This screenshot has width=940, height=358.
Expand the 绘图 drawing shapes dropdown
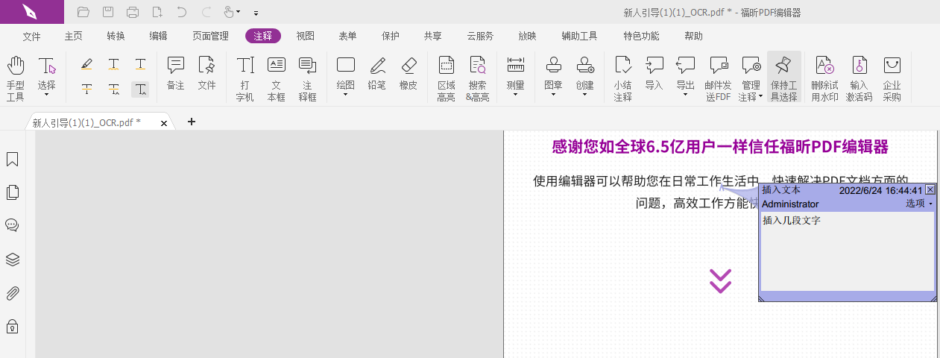pyautogui.click(x=346, y=95)
